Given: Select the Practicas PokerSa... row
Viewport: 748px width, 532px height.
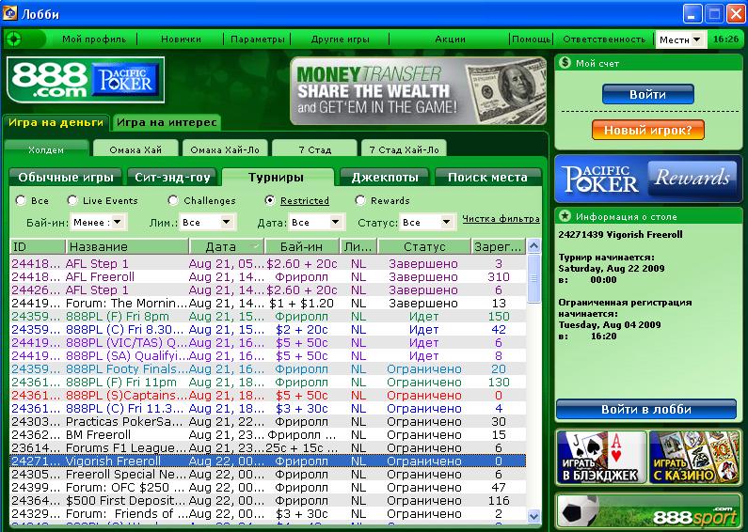Looking at the screenshot, I should (268, 422).
